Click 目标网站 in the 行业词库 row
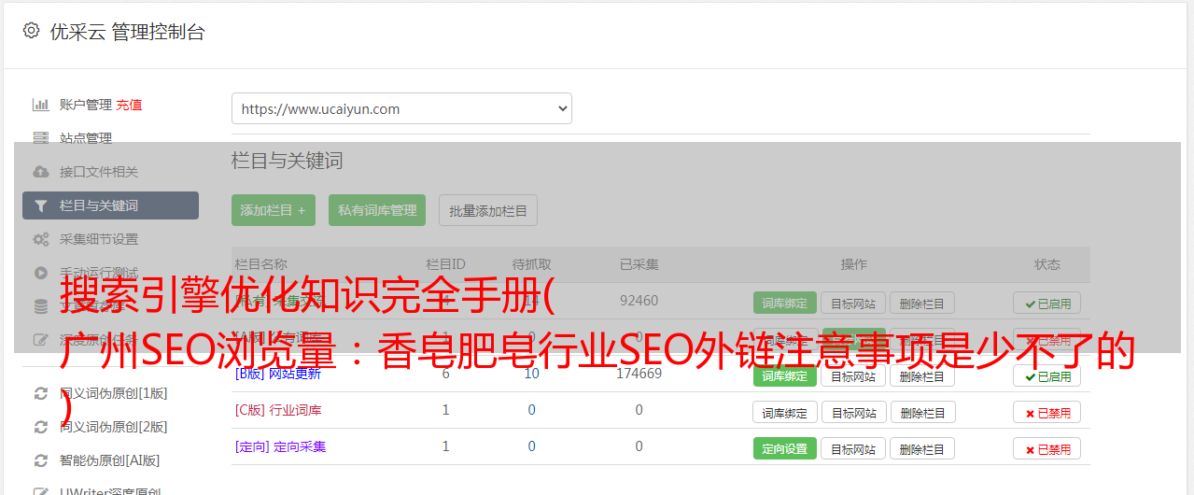This screenshot has height=495, width=1194. [853, 412]
